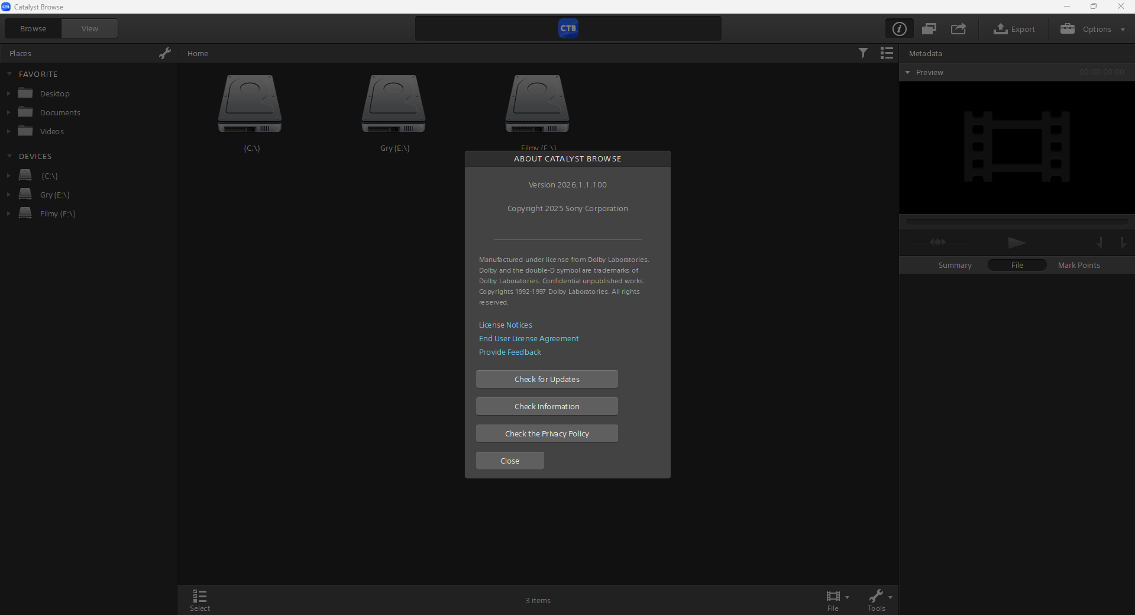Switch to the Mark Points metadata tab
This screenshot has width=1135, height=615.
click(x=1079, y=265)
